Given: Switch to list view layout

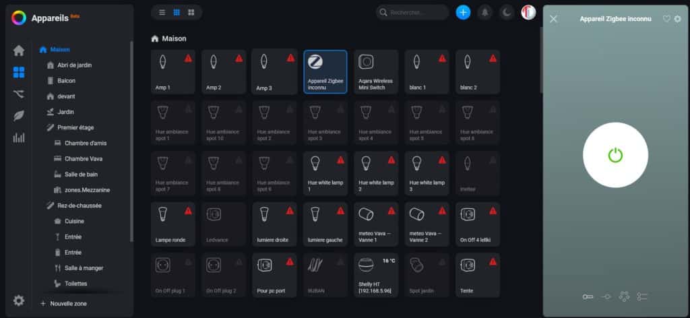Looking at the screenshot, I should (x=162, y=12).
